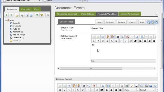The width and height of the screenshot is (164, 92).
Task: Click the horizontal scrollbar left arrow
Action: (x=58, y=69)
